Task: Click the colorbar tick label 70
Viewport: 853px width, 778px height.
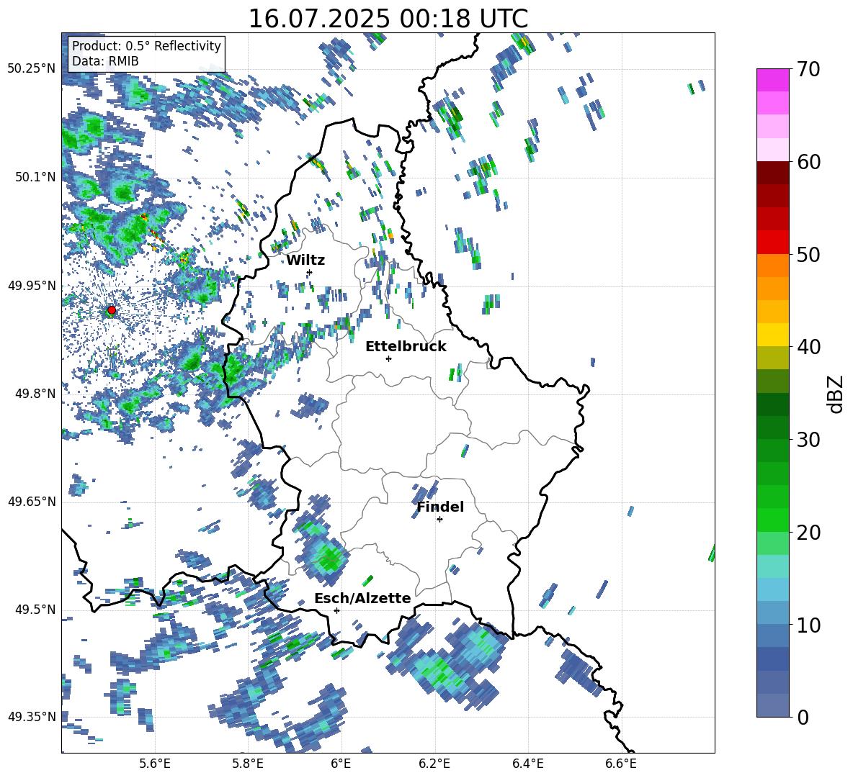Action: click(x=808, y=69)
